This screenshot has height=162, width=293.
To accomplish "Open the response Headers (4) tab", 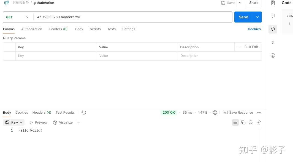I will coord(42,113).
